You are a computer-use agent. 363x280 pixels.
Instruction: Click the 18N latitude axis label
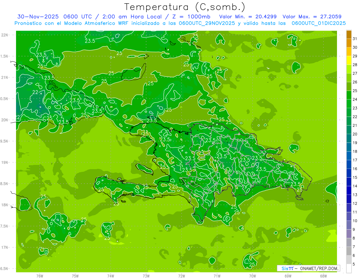point(5,205)
